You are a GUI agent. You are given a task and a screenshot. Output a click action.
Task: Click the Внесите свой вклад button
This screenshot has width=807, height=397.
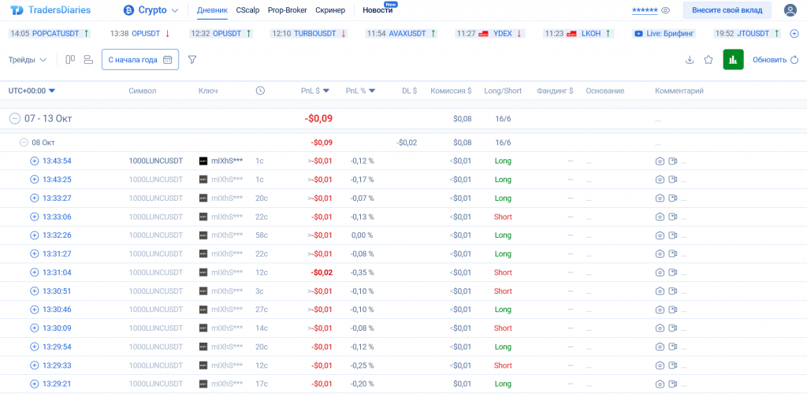pyautogui.click(x=727, y=10)
